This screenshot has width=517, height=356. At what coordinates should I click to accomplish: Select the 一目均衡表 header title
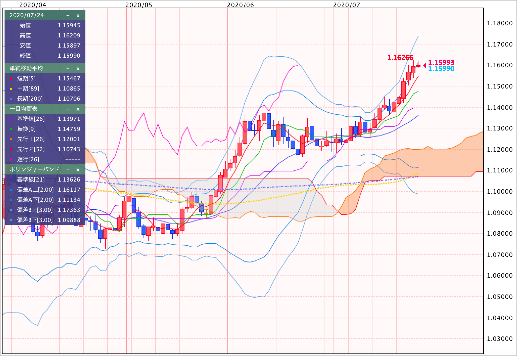pos(23,109)
